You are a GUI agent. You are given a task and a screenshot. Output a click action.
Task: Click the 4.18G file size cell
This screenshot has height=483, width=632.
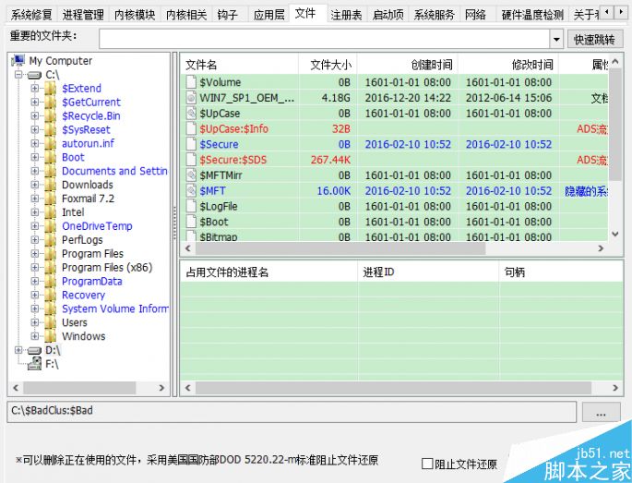pos(336,98)
